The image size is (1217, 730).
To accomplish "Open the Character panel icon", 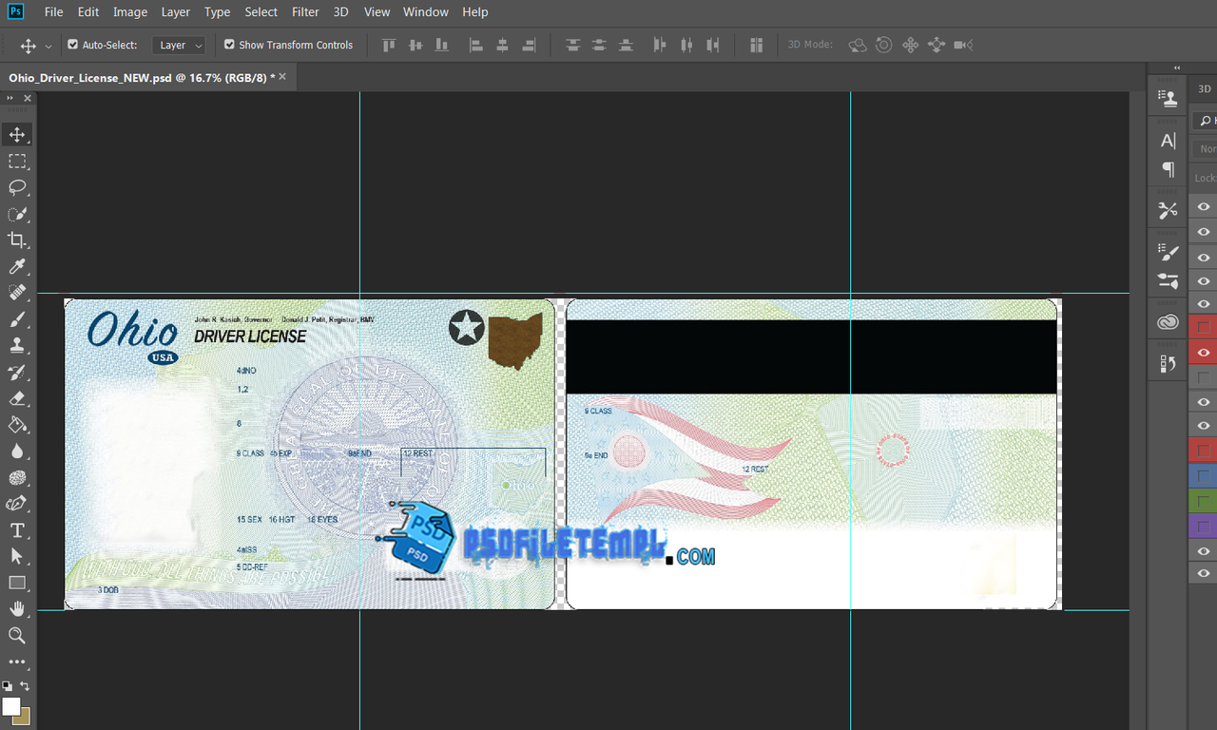I will pos(1169,141).
